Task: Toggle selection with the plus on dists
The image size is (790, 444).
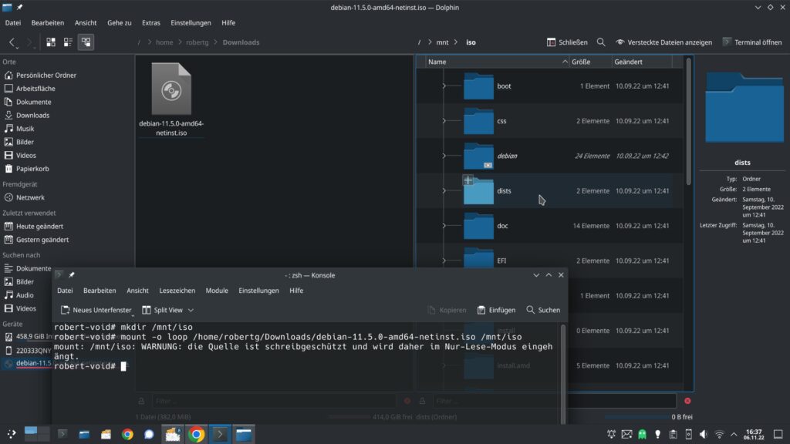Action: [468, 180]
